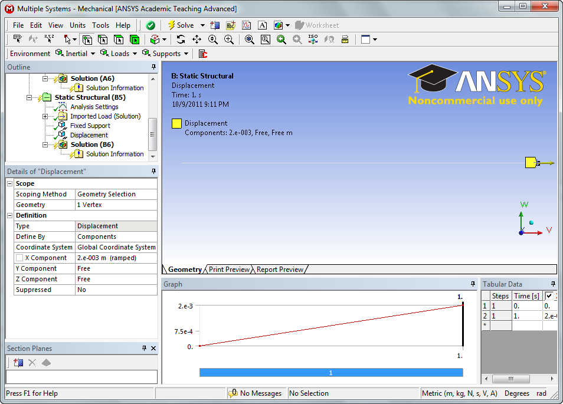Image resolution: width=563 pixels, height=404 pixels.
Task: Switch to the Report Preview tab
Action: pyautogui.click(x=280, y=270)
